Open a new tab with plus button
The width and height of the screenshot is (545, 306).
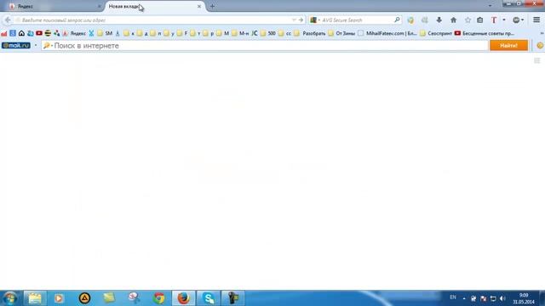[x=212, y=6]
